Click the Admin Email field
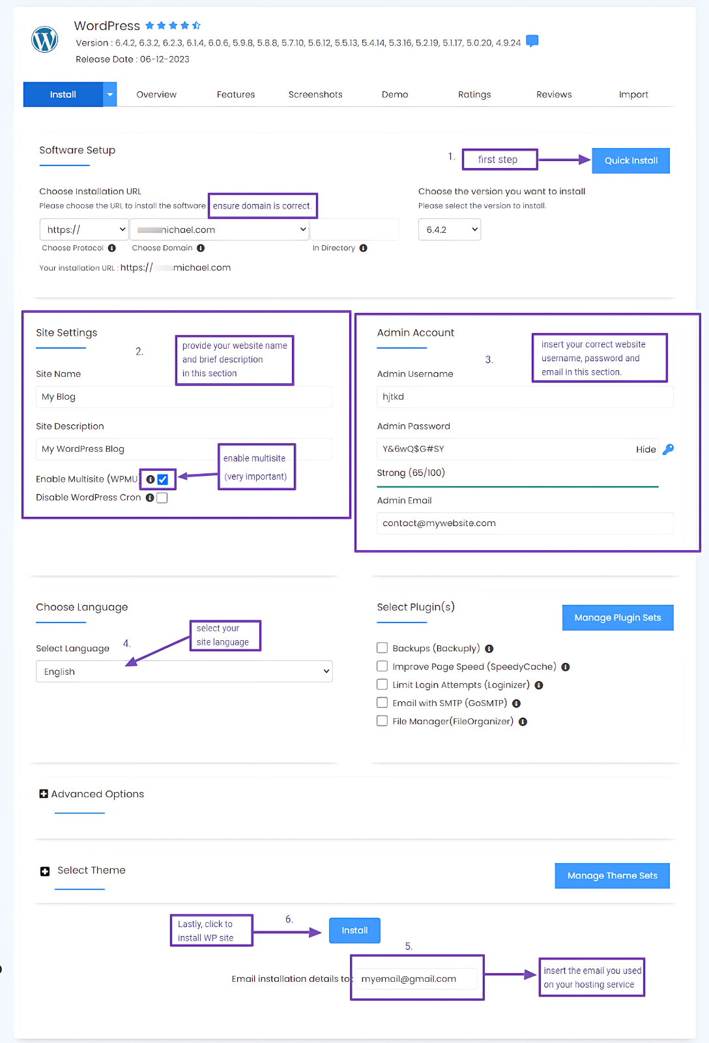The image size is (709, 1043). point(525,523)
